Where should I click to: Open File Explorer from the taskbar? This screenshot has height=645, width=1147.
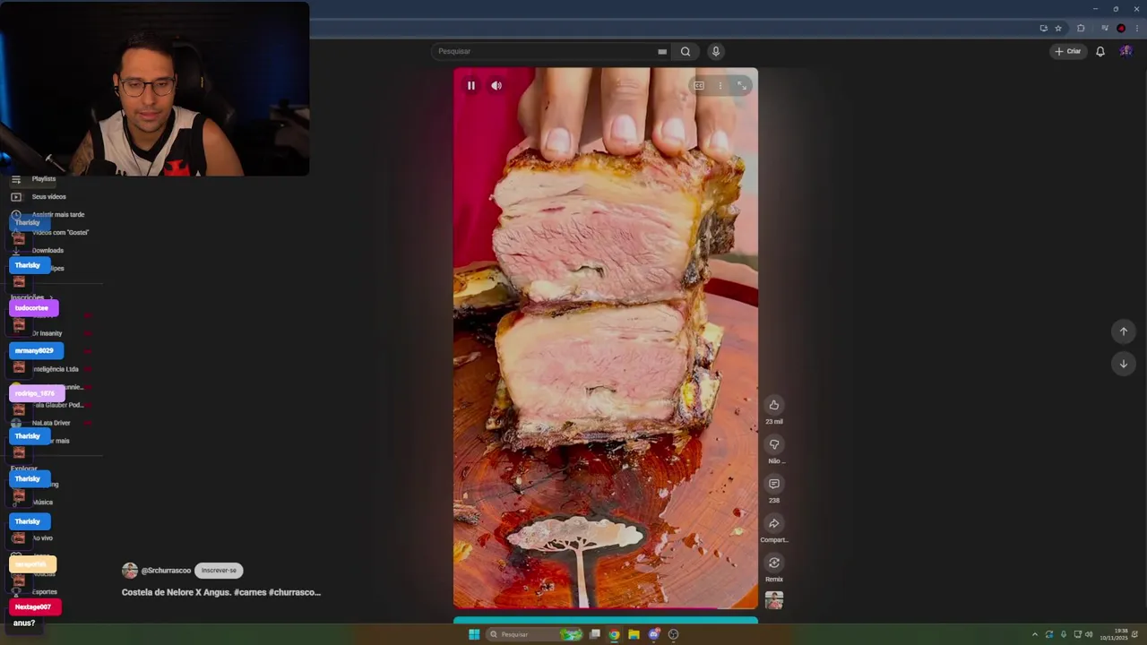tap(634, 634)
